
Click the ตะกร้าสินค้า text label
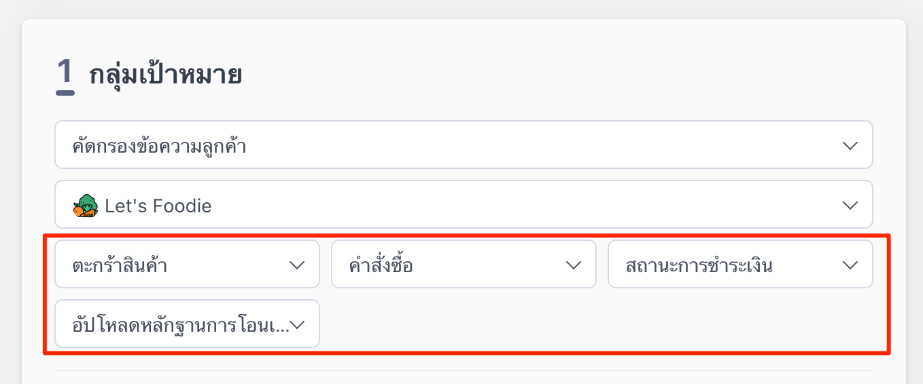pos(120,265)
